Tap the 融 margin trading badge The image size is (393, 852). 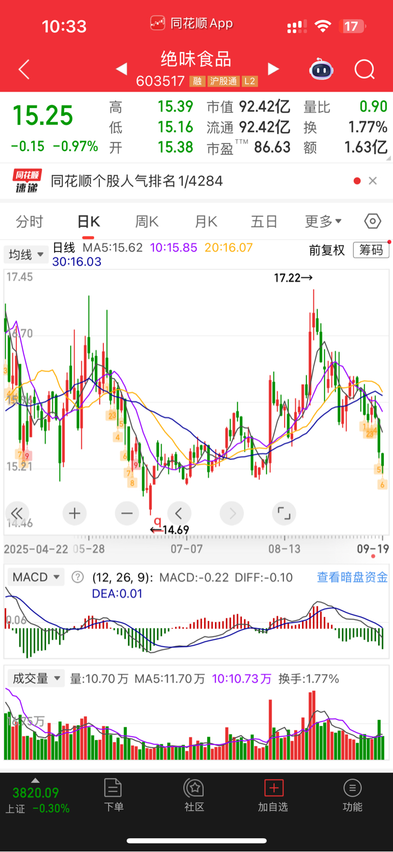197,81
